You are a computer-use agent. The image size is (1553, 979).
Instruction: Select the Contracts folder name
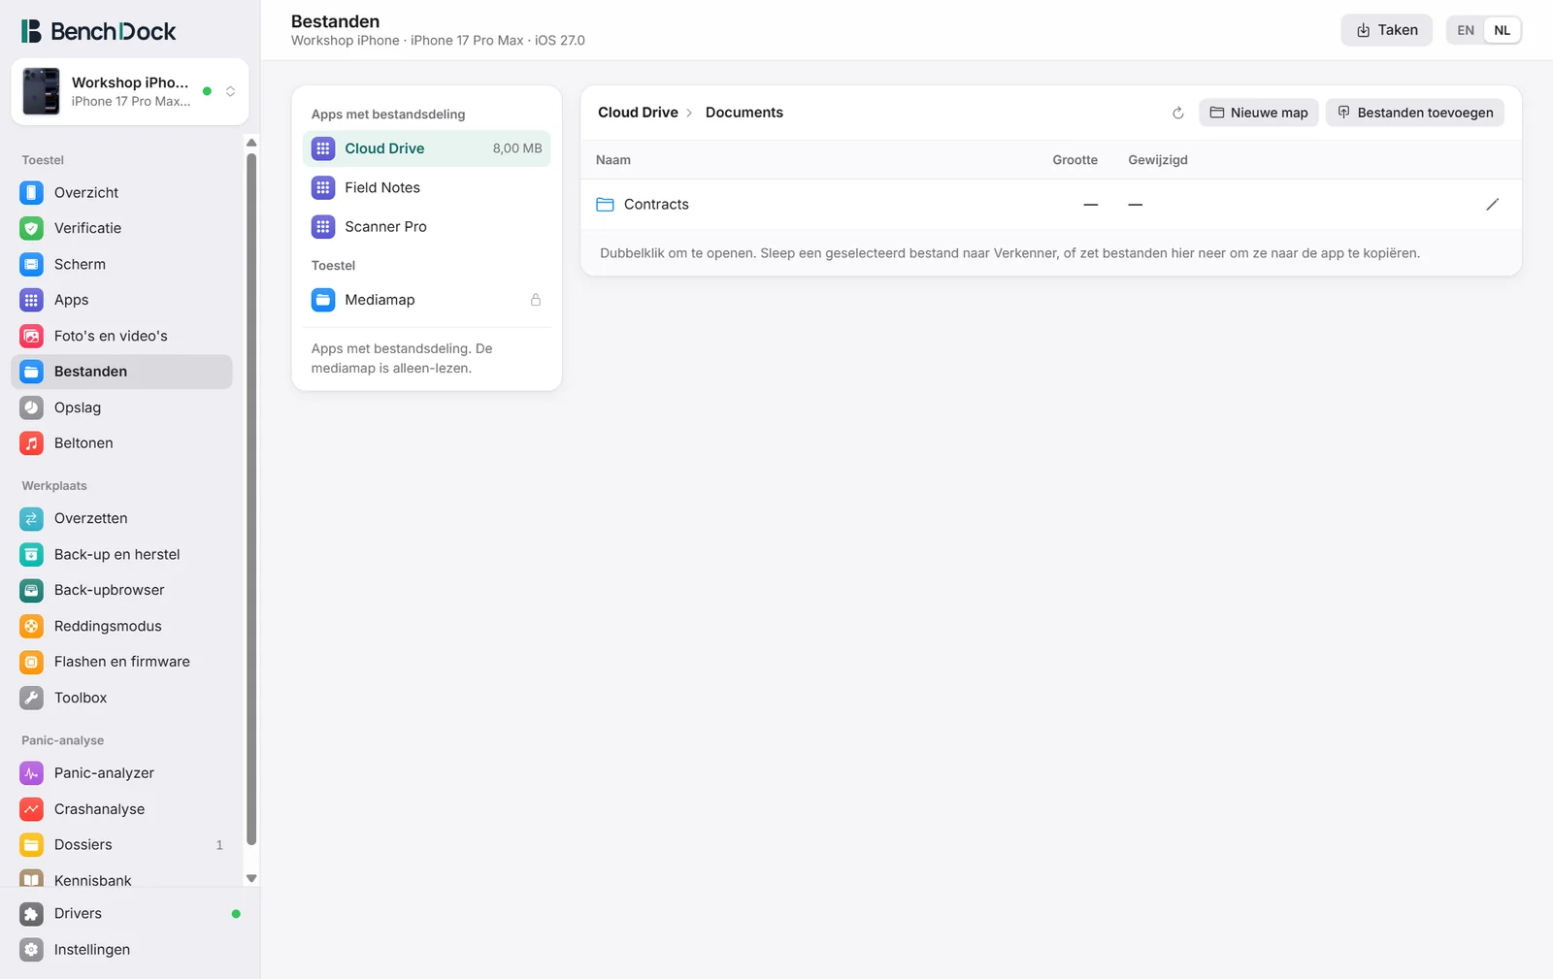coord(656,204)
